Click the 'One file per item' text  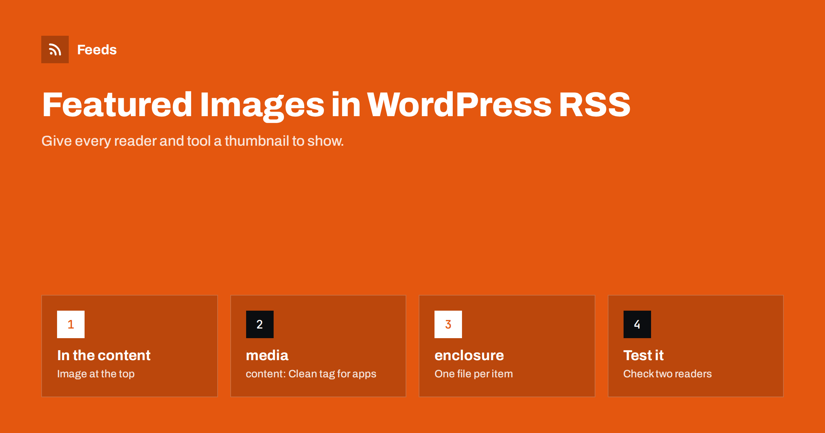(474, 374)
